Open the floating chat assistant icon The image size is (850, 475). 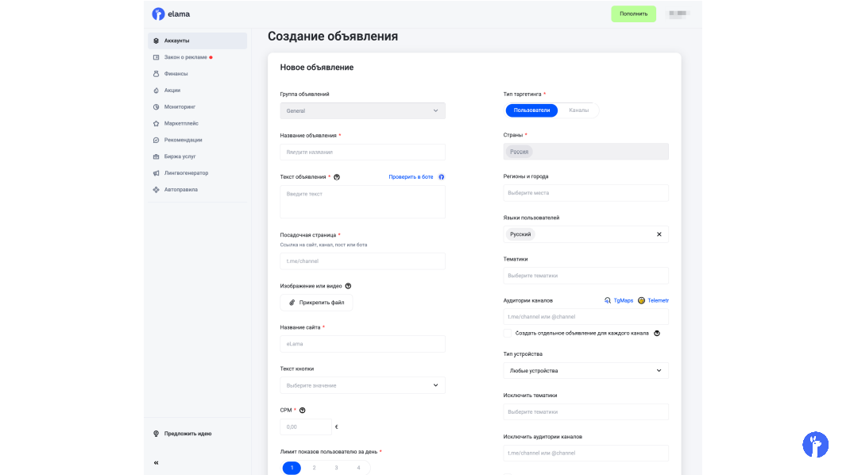[815, 444]
